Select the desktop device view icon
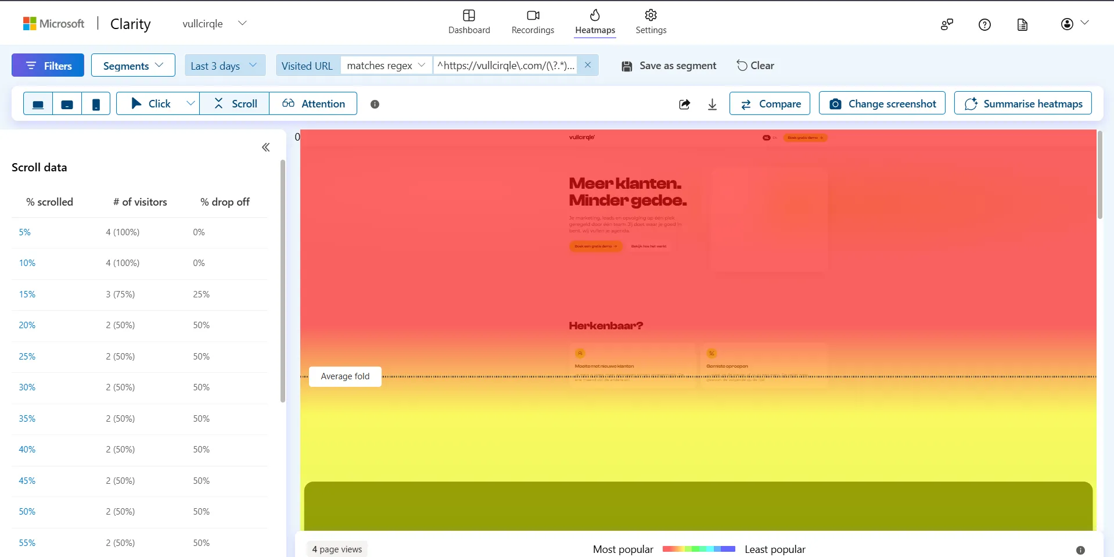Image resolution: width=1114 pixels, height=557 pixels. click(x=38, y=104)
